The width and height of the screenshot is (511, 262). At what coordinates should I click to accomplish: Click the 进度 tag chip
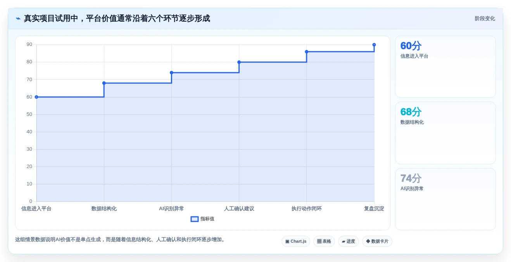point(349,242)
